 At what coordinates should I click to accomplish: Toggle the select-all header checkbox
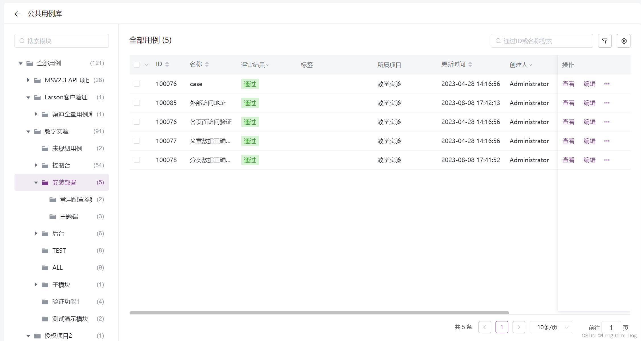137,64
